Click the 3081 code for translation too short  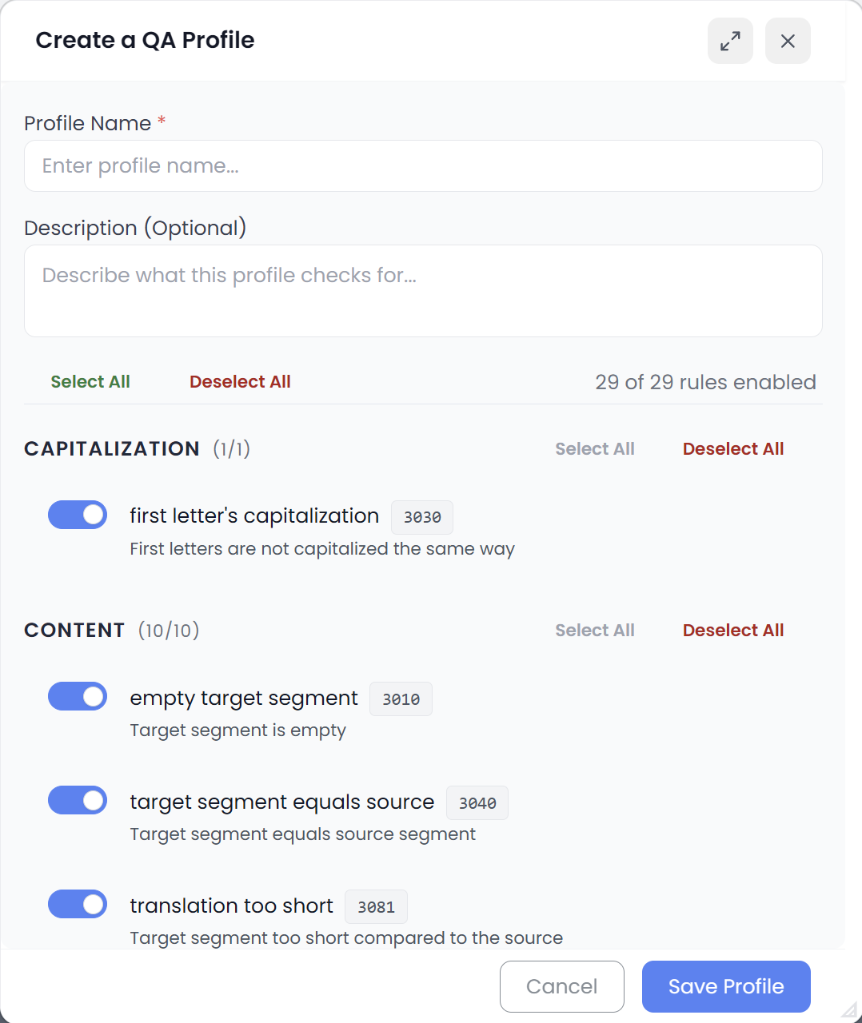376,906
